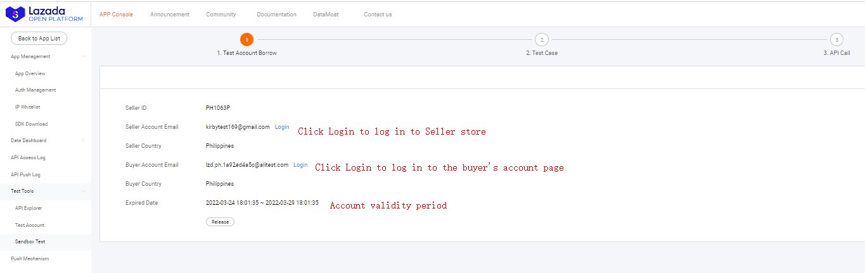The height and width of the screenshot is (273, 865).
Task: Click Login next to seller account email
Action: [282, 127]
